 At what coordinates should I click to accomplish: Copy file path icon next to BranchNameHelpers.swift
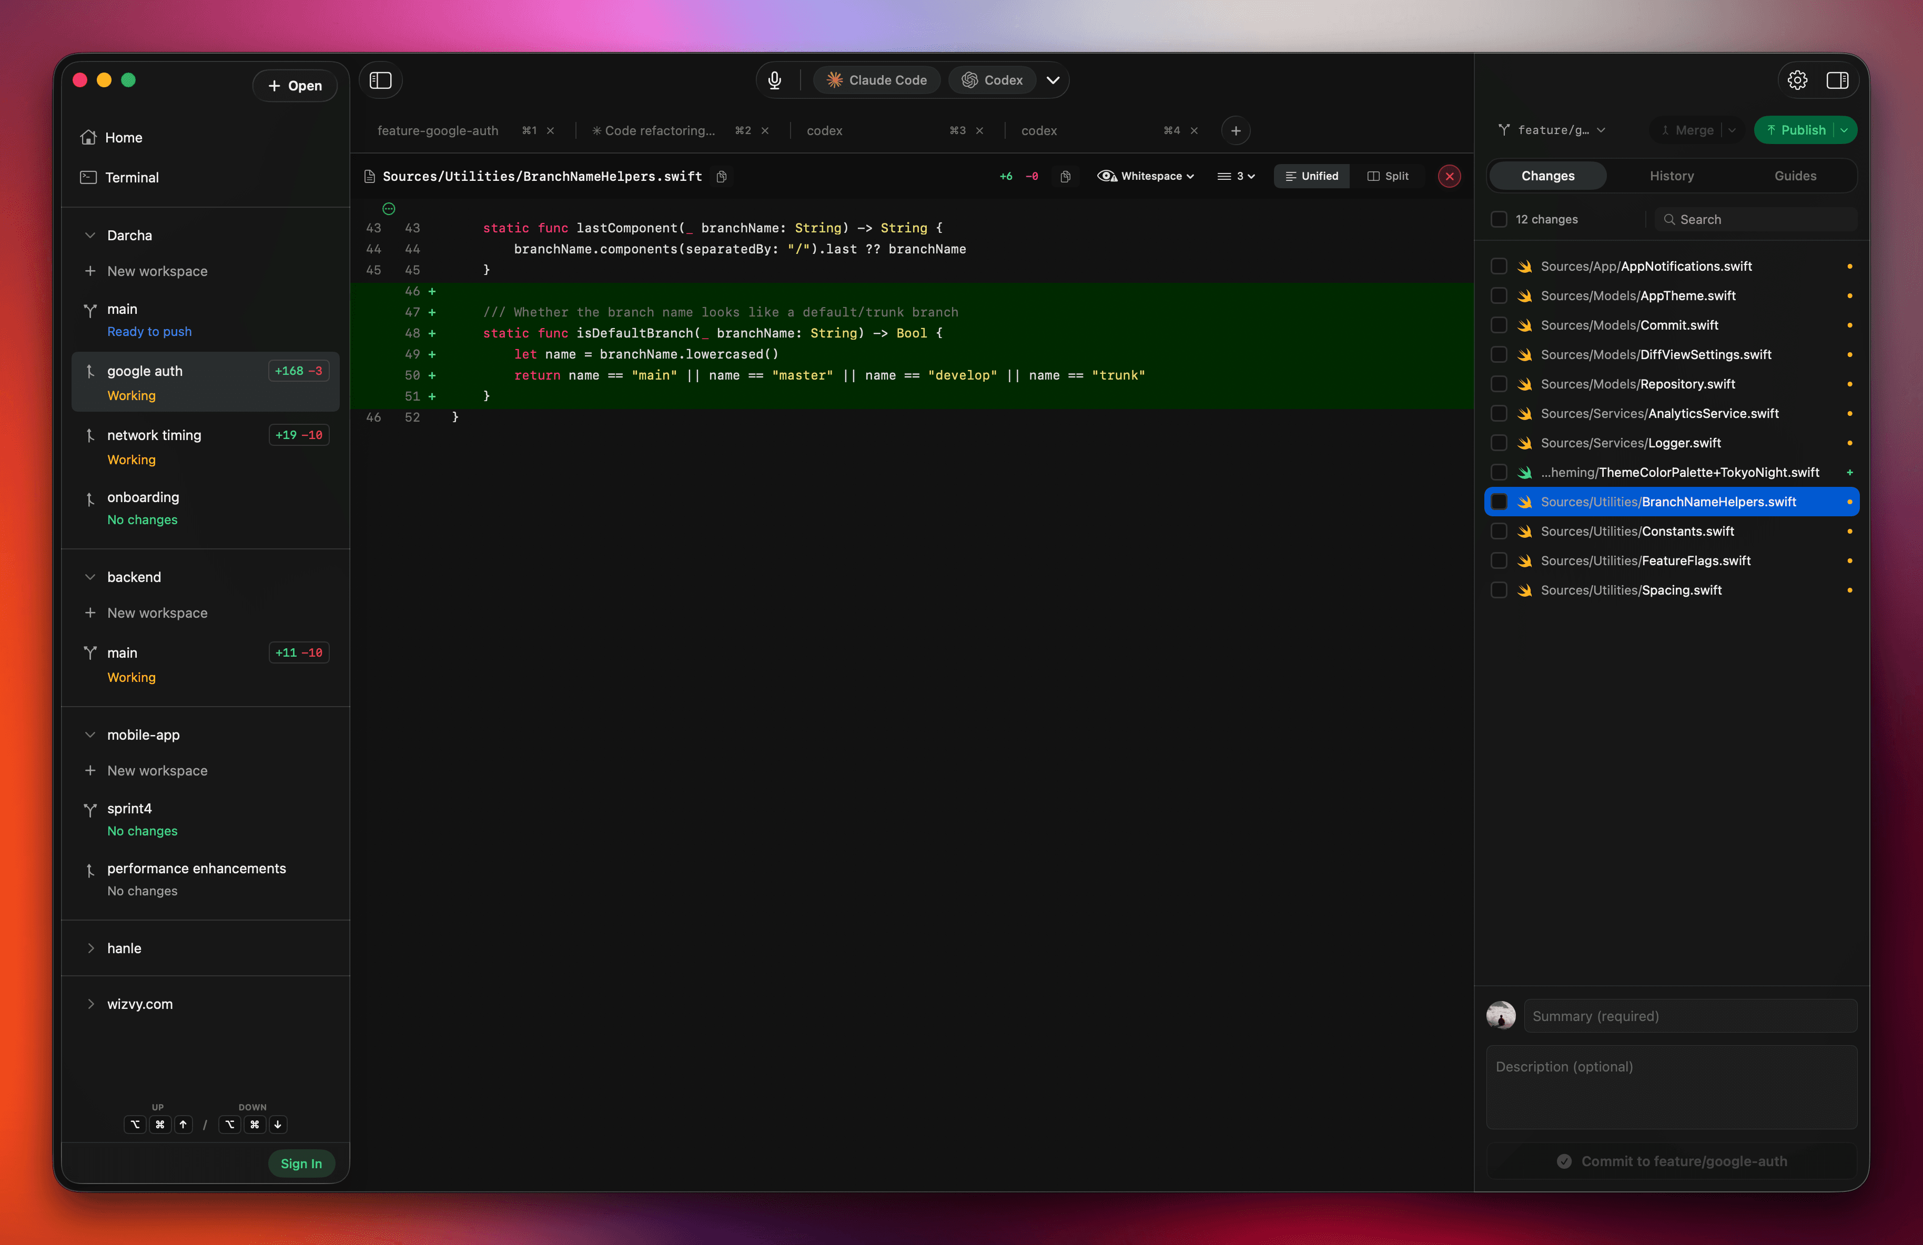[722, 176]
